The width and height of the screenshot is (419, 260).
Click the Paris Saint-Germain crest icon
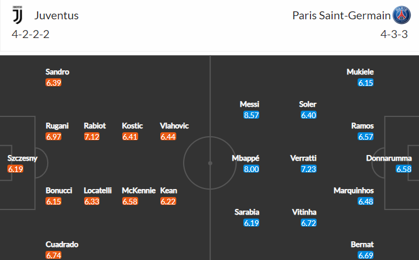tap(401, 15)
